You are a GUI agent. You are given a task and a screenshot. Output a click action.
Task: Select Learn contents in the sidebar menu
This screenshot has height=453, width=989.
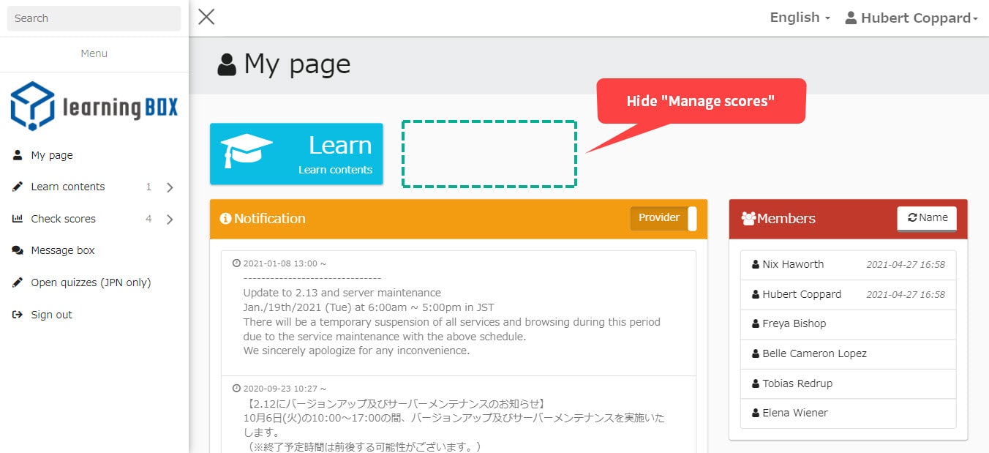(67, 187)
